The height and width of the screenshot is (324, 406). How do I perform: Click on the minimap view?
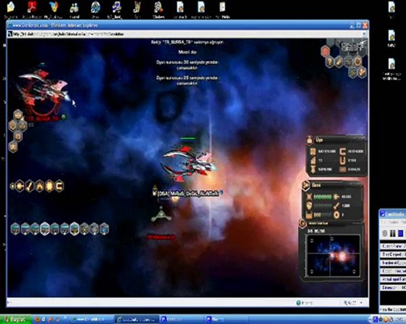333,255
